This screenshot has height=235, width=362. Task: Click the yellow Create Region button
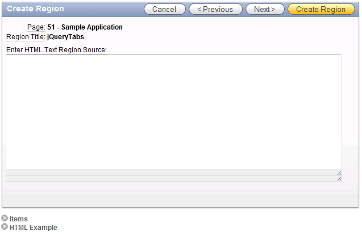pos(321,9)
